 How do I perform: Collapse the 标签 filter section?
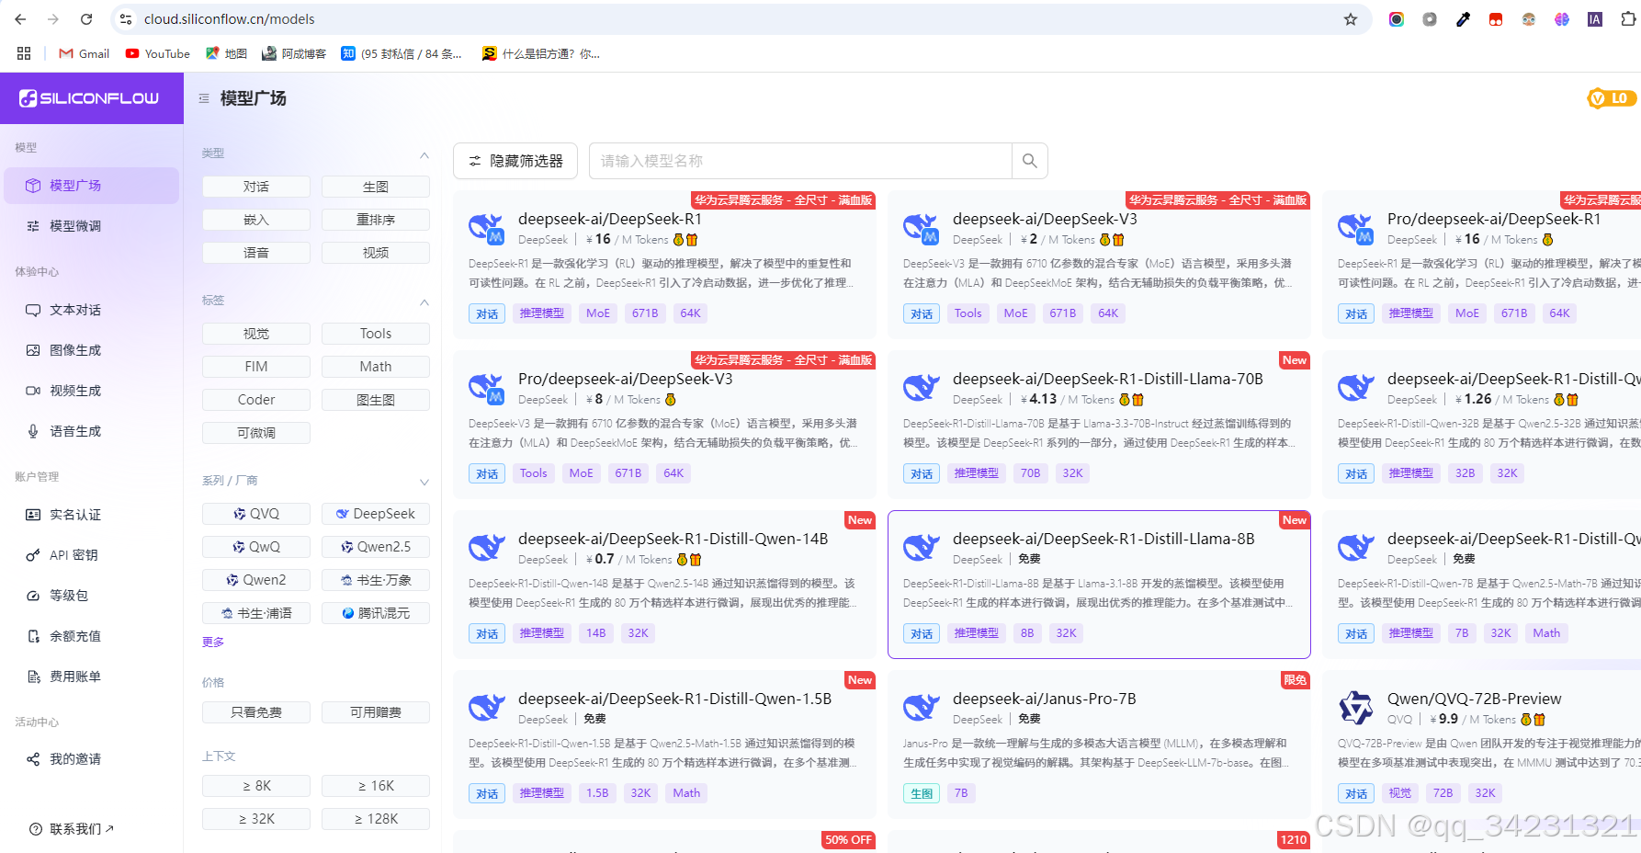click(x=424, y=301)
